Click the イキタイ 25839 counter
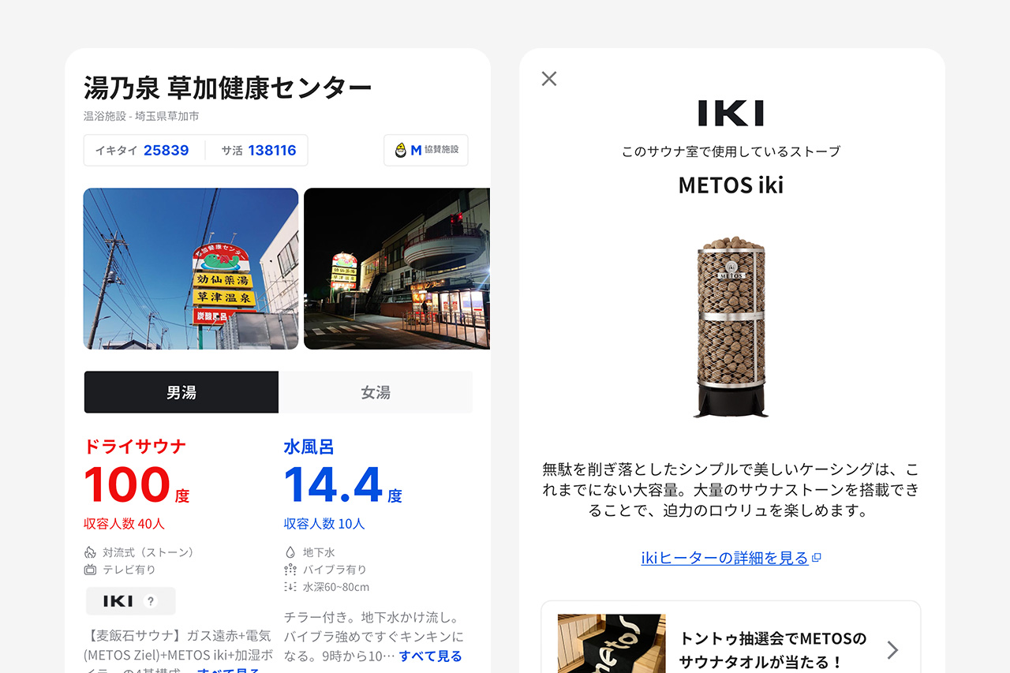Viewport: 1010px width, 673px height. coord(143,150)
